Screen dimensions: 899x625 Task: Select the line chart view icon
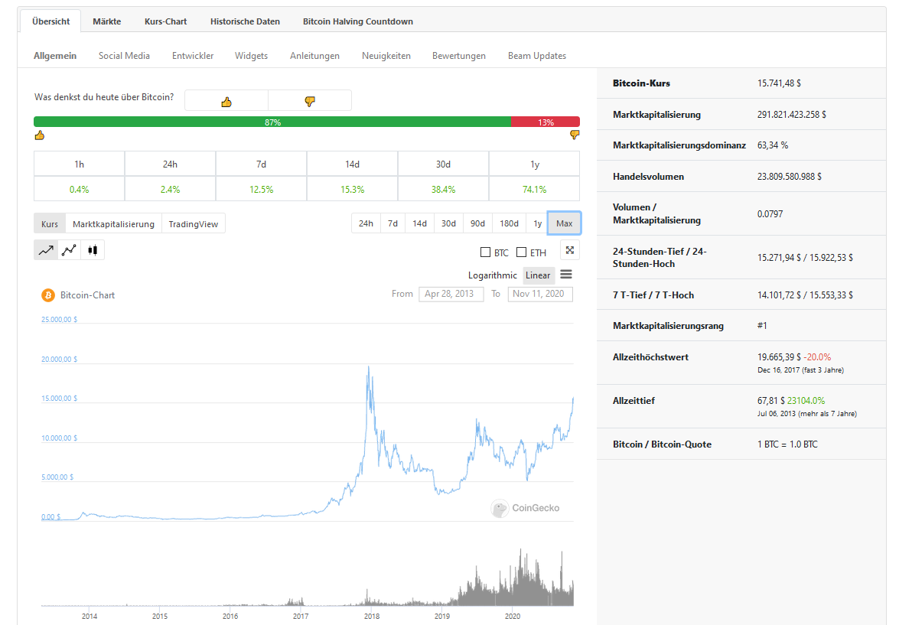pyautogui.click(x=46, y=250)
